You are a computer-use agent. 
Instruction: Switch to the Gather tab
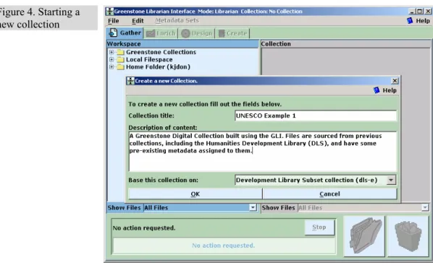tap(125, 32)
